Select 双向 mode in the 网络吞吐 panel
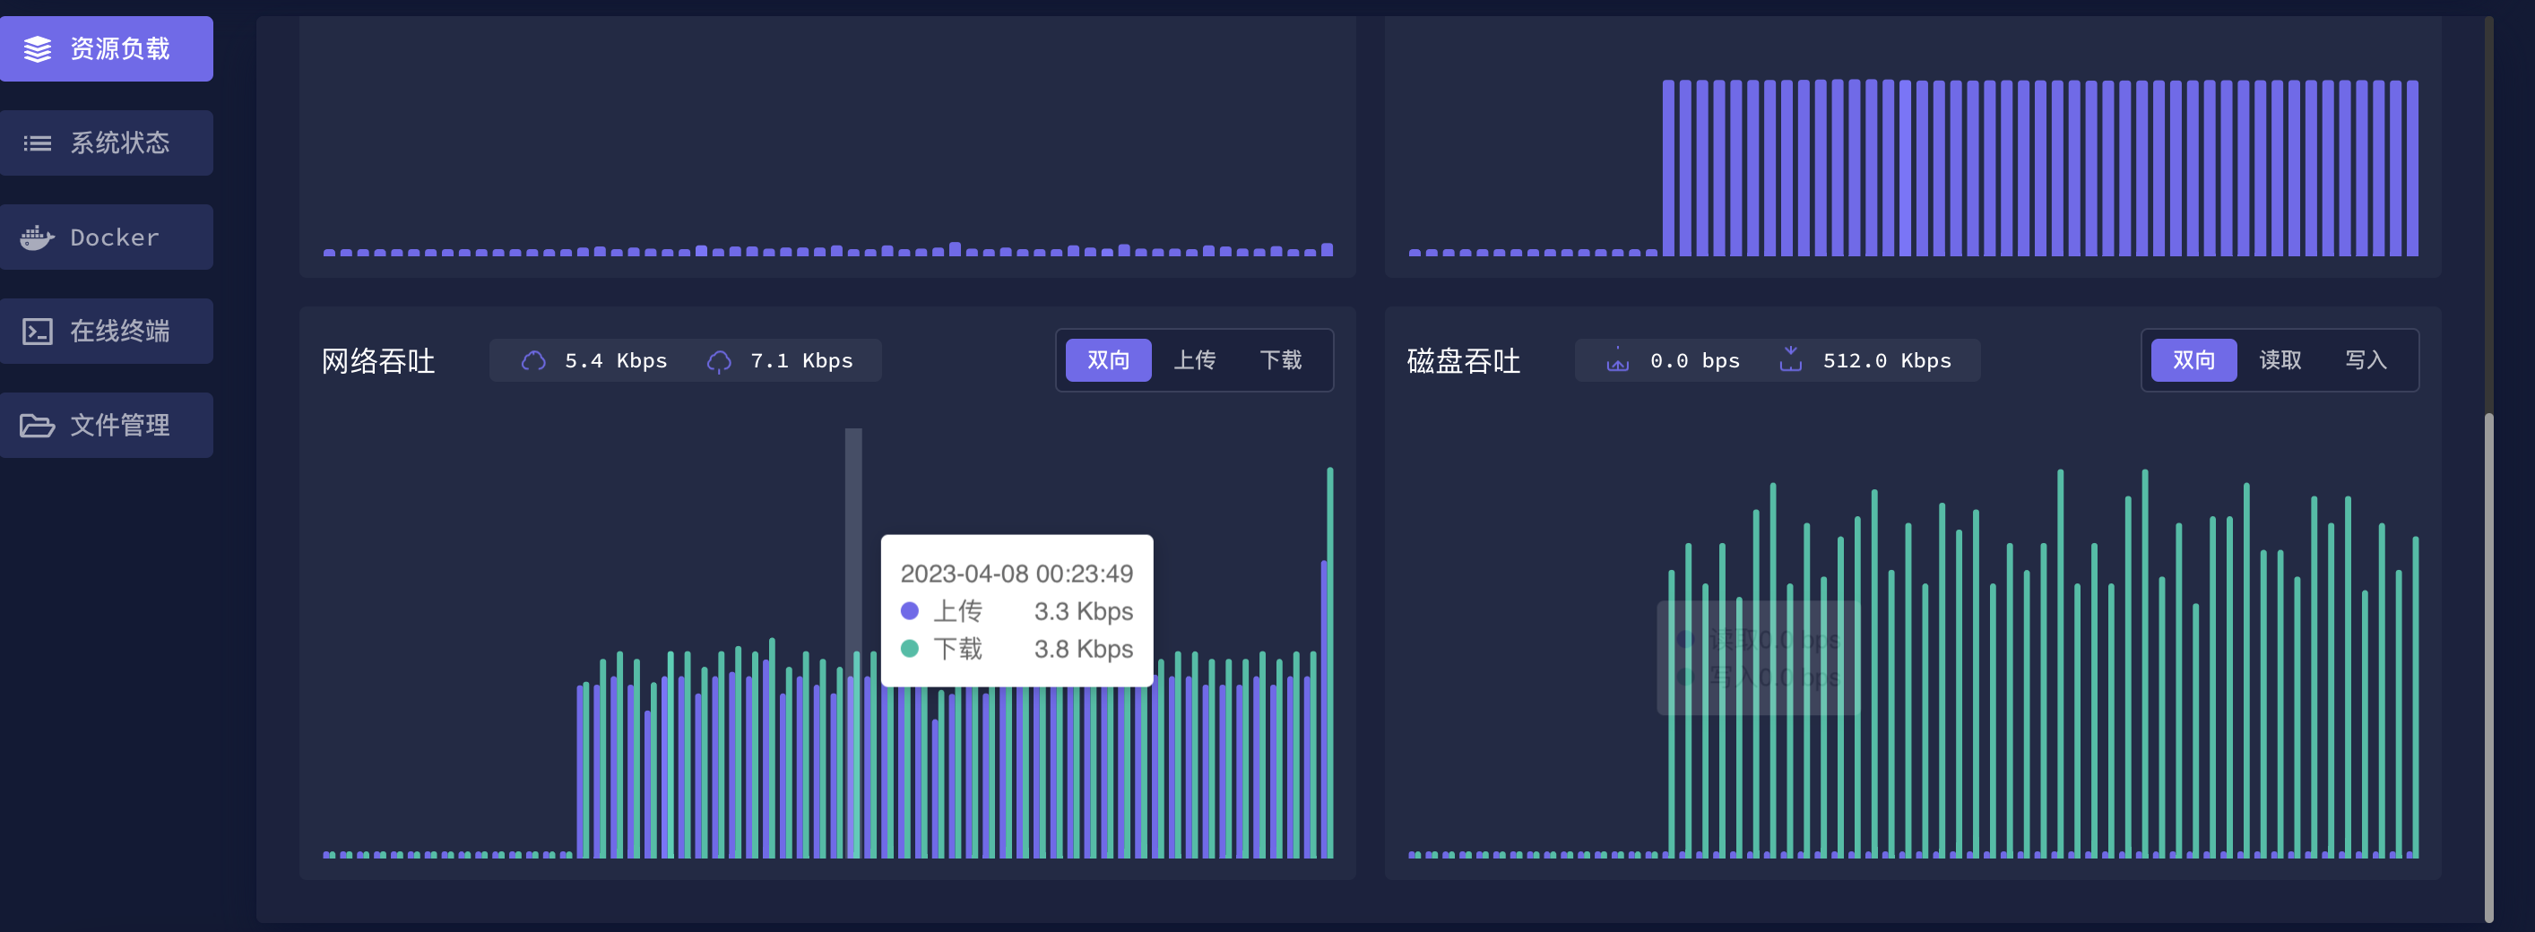The width and height of the screenshot is (2535, 932). (x=1107, y=360)
